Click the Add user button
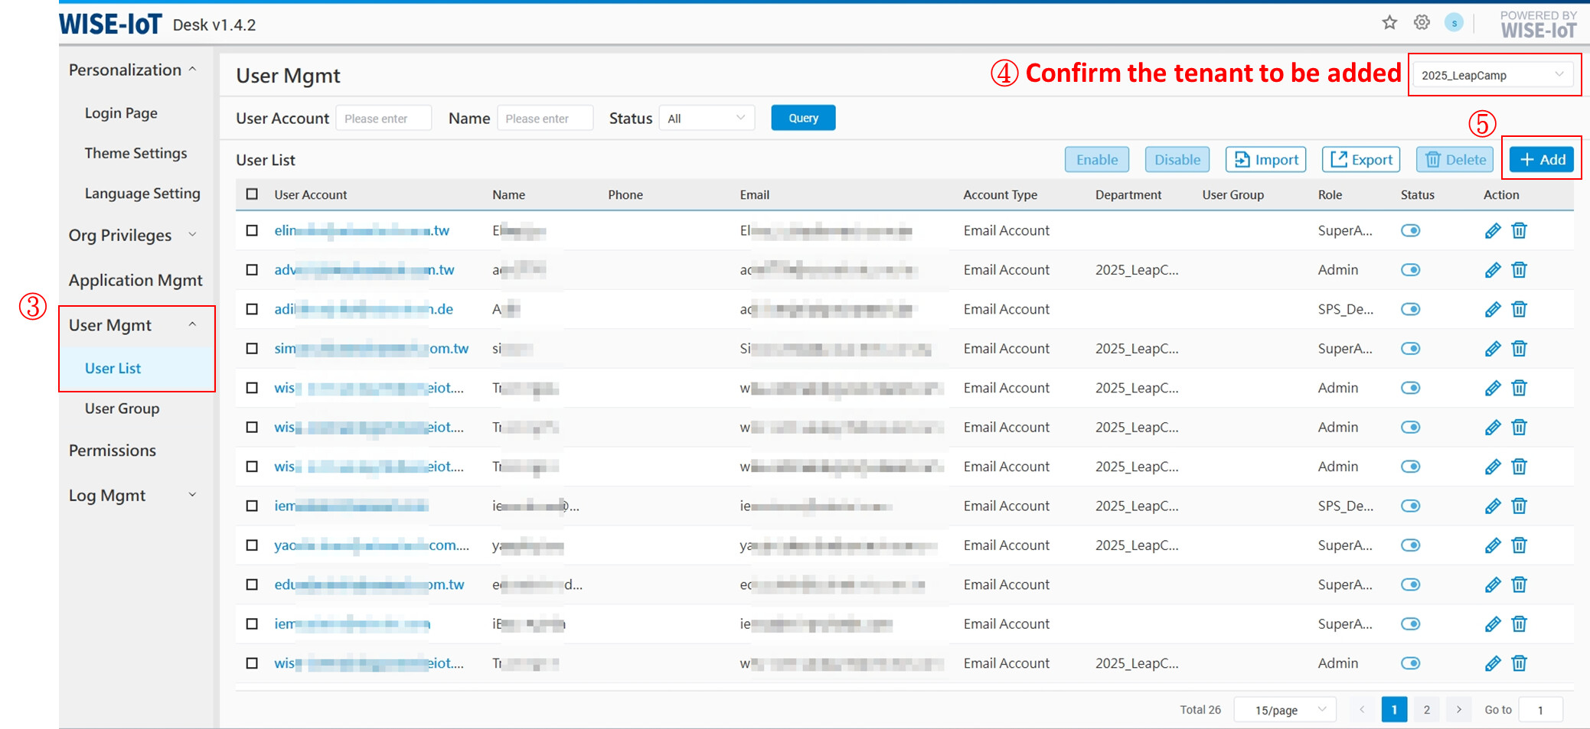 [1542, 159]
